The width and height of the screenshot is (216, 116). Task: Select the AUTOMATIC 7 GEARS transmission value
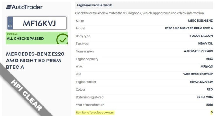[x=198, y=51]
